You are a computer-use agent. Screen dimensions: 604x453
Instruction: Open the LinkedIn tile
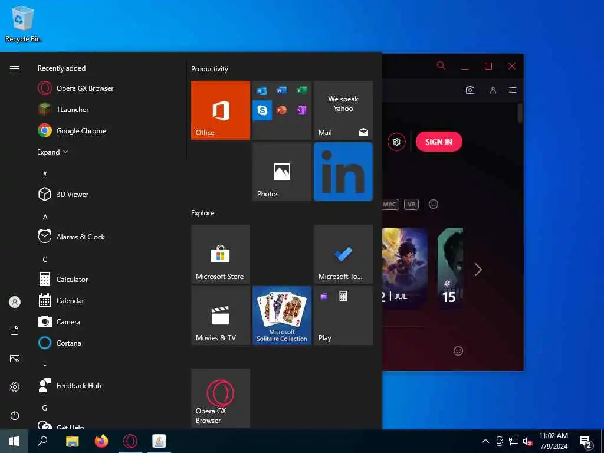(x=343, y=172)
